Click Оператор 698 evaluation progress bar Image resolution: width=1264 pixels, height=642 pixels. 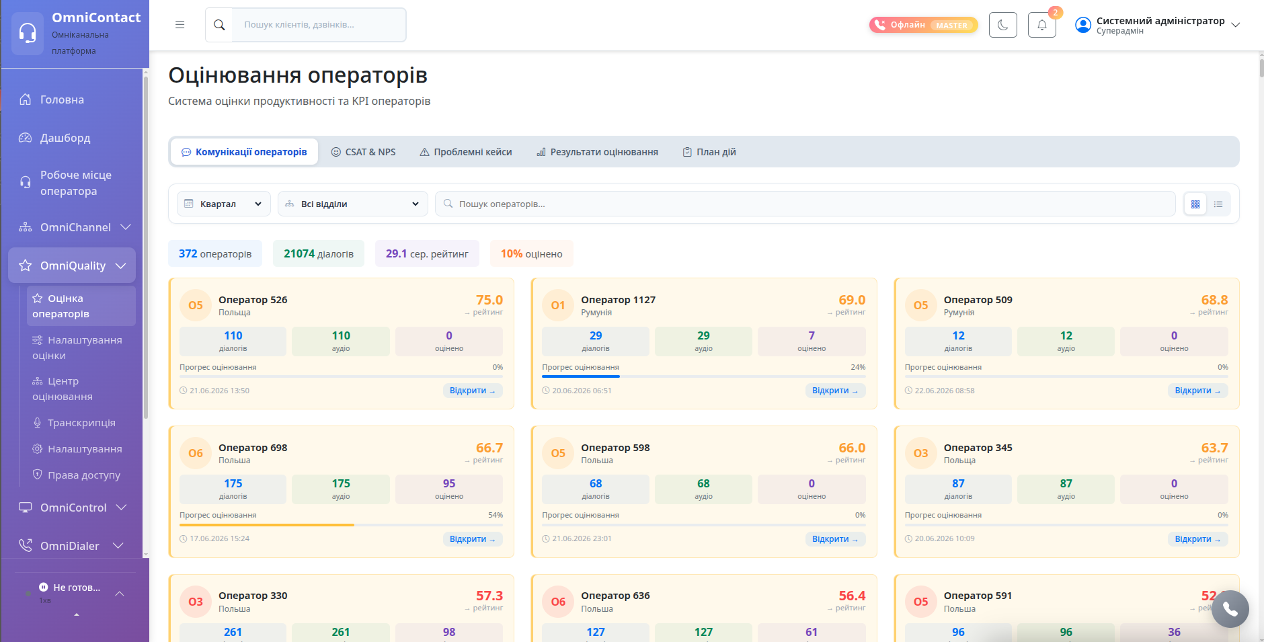pos(341,524)
